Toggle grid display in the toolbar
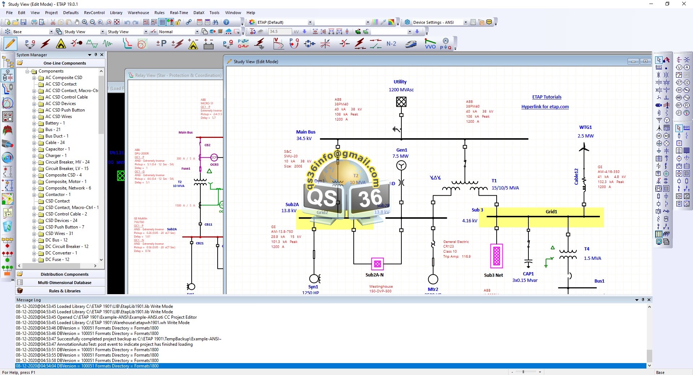Viewport: 693px width, 375px height. tap(162, 22)
